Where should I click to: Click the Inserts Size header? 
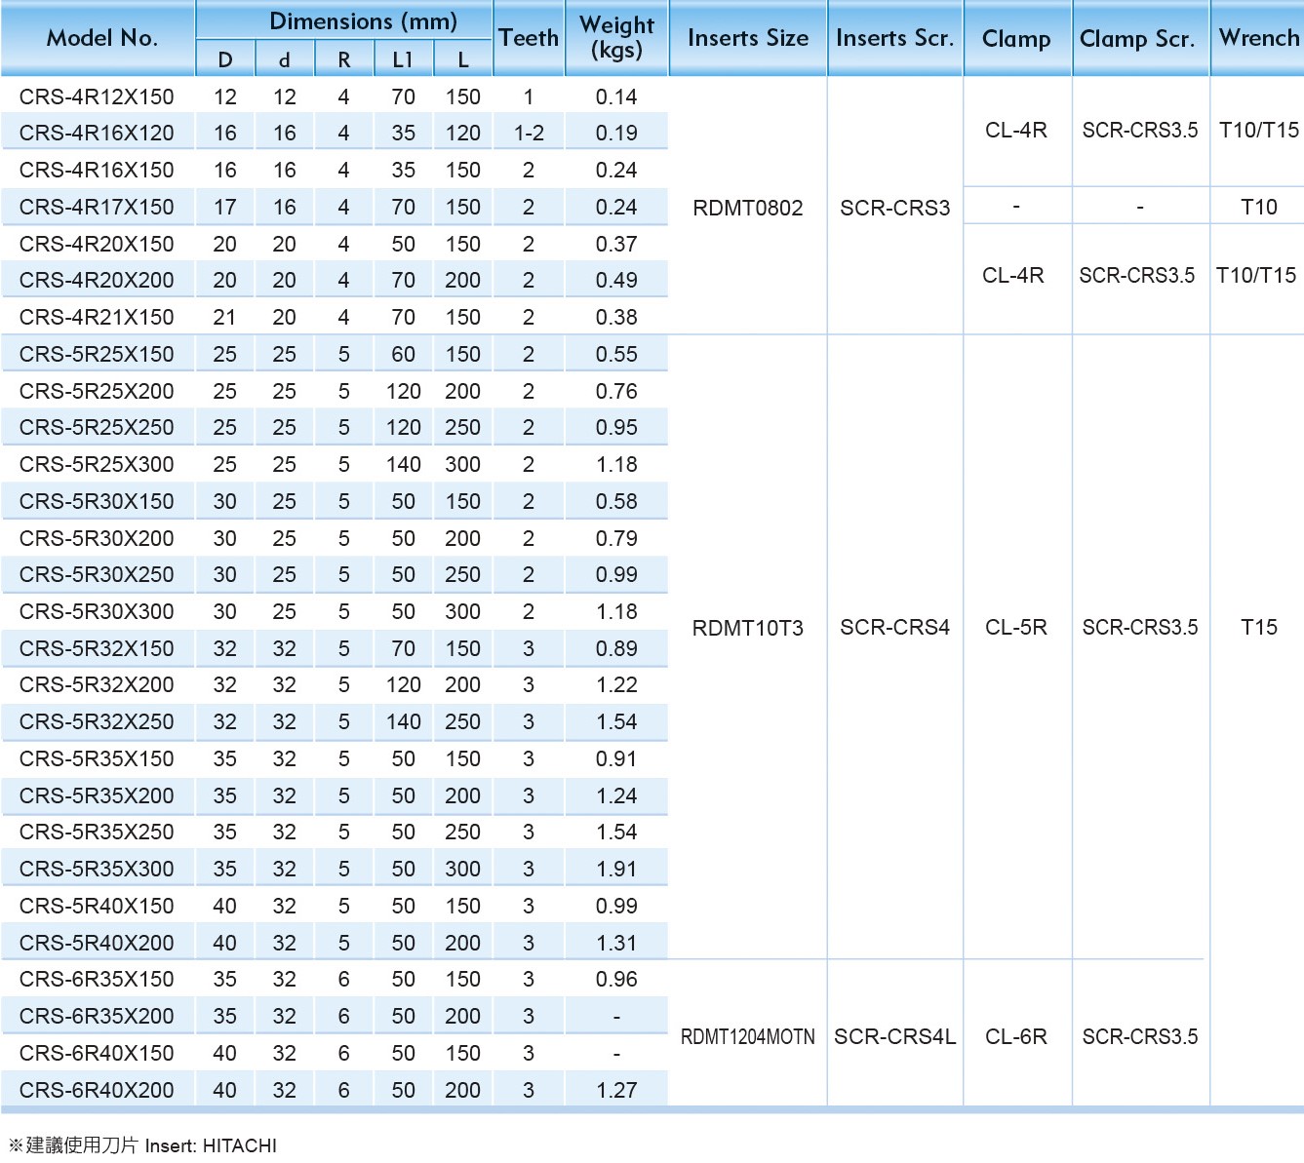(747, 38)
